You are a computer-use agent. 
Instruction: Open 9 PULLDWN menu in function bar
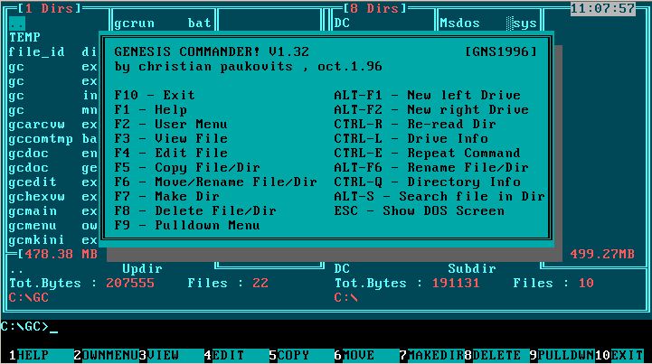pos(562,355)
